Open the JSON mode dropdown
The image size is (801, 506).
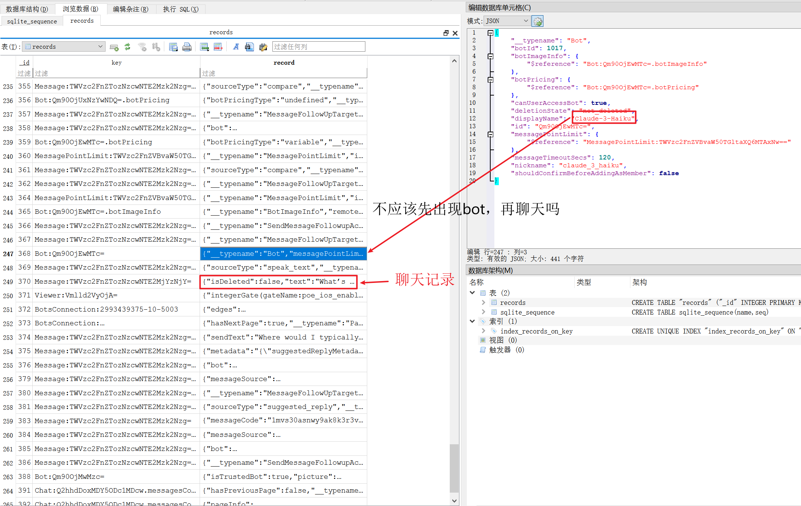pos(526,21)
